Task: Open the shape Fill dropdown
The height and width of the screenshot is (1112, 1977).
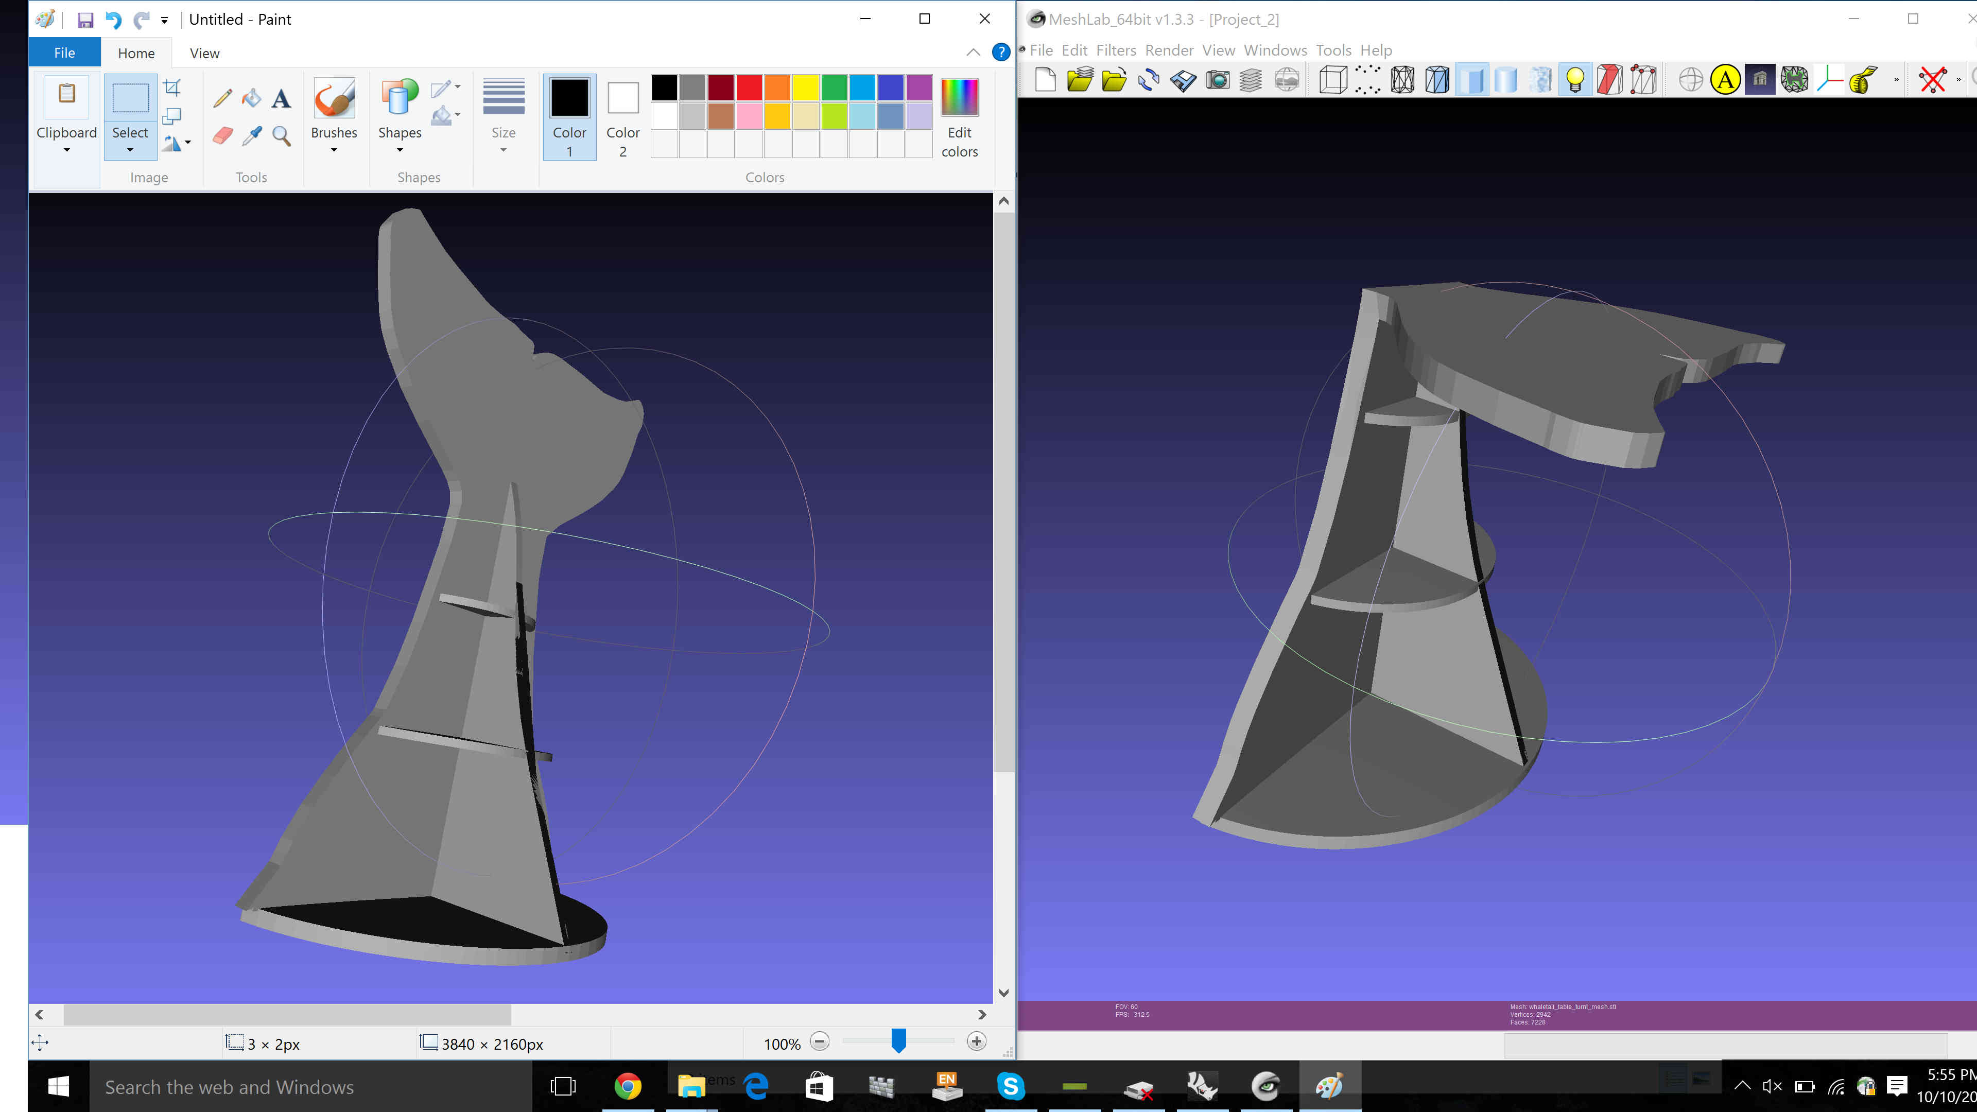Action: coord(445,116)
